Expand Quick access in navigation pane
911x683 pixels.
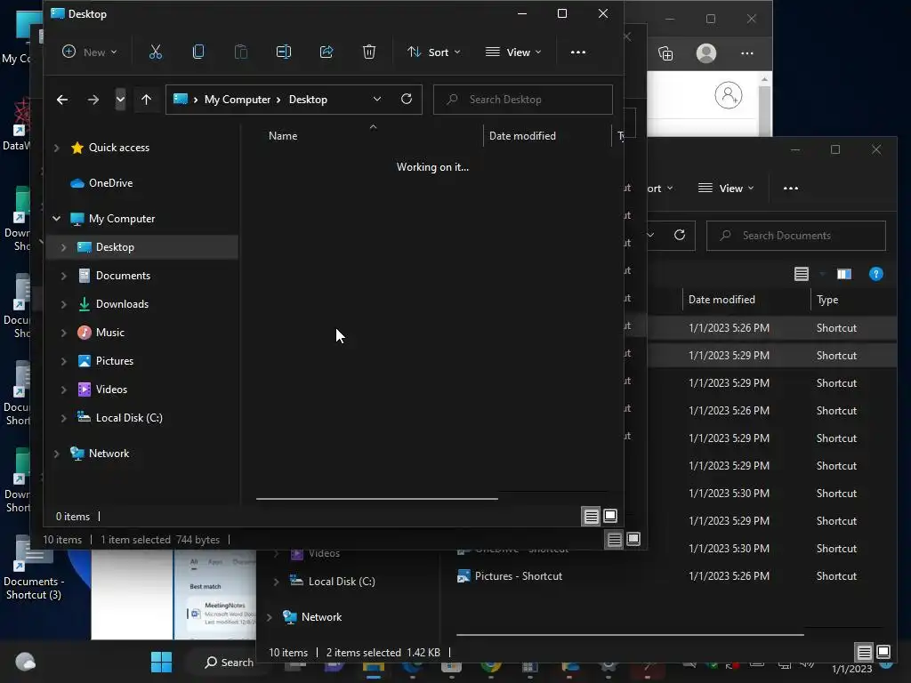pos(56,149)
